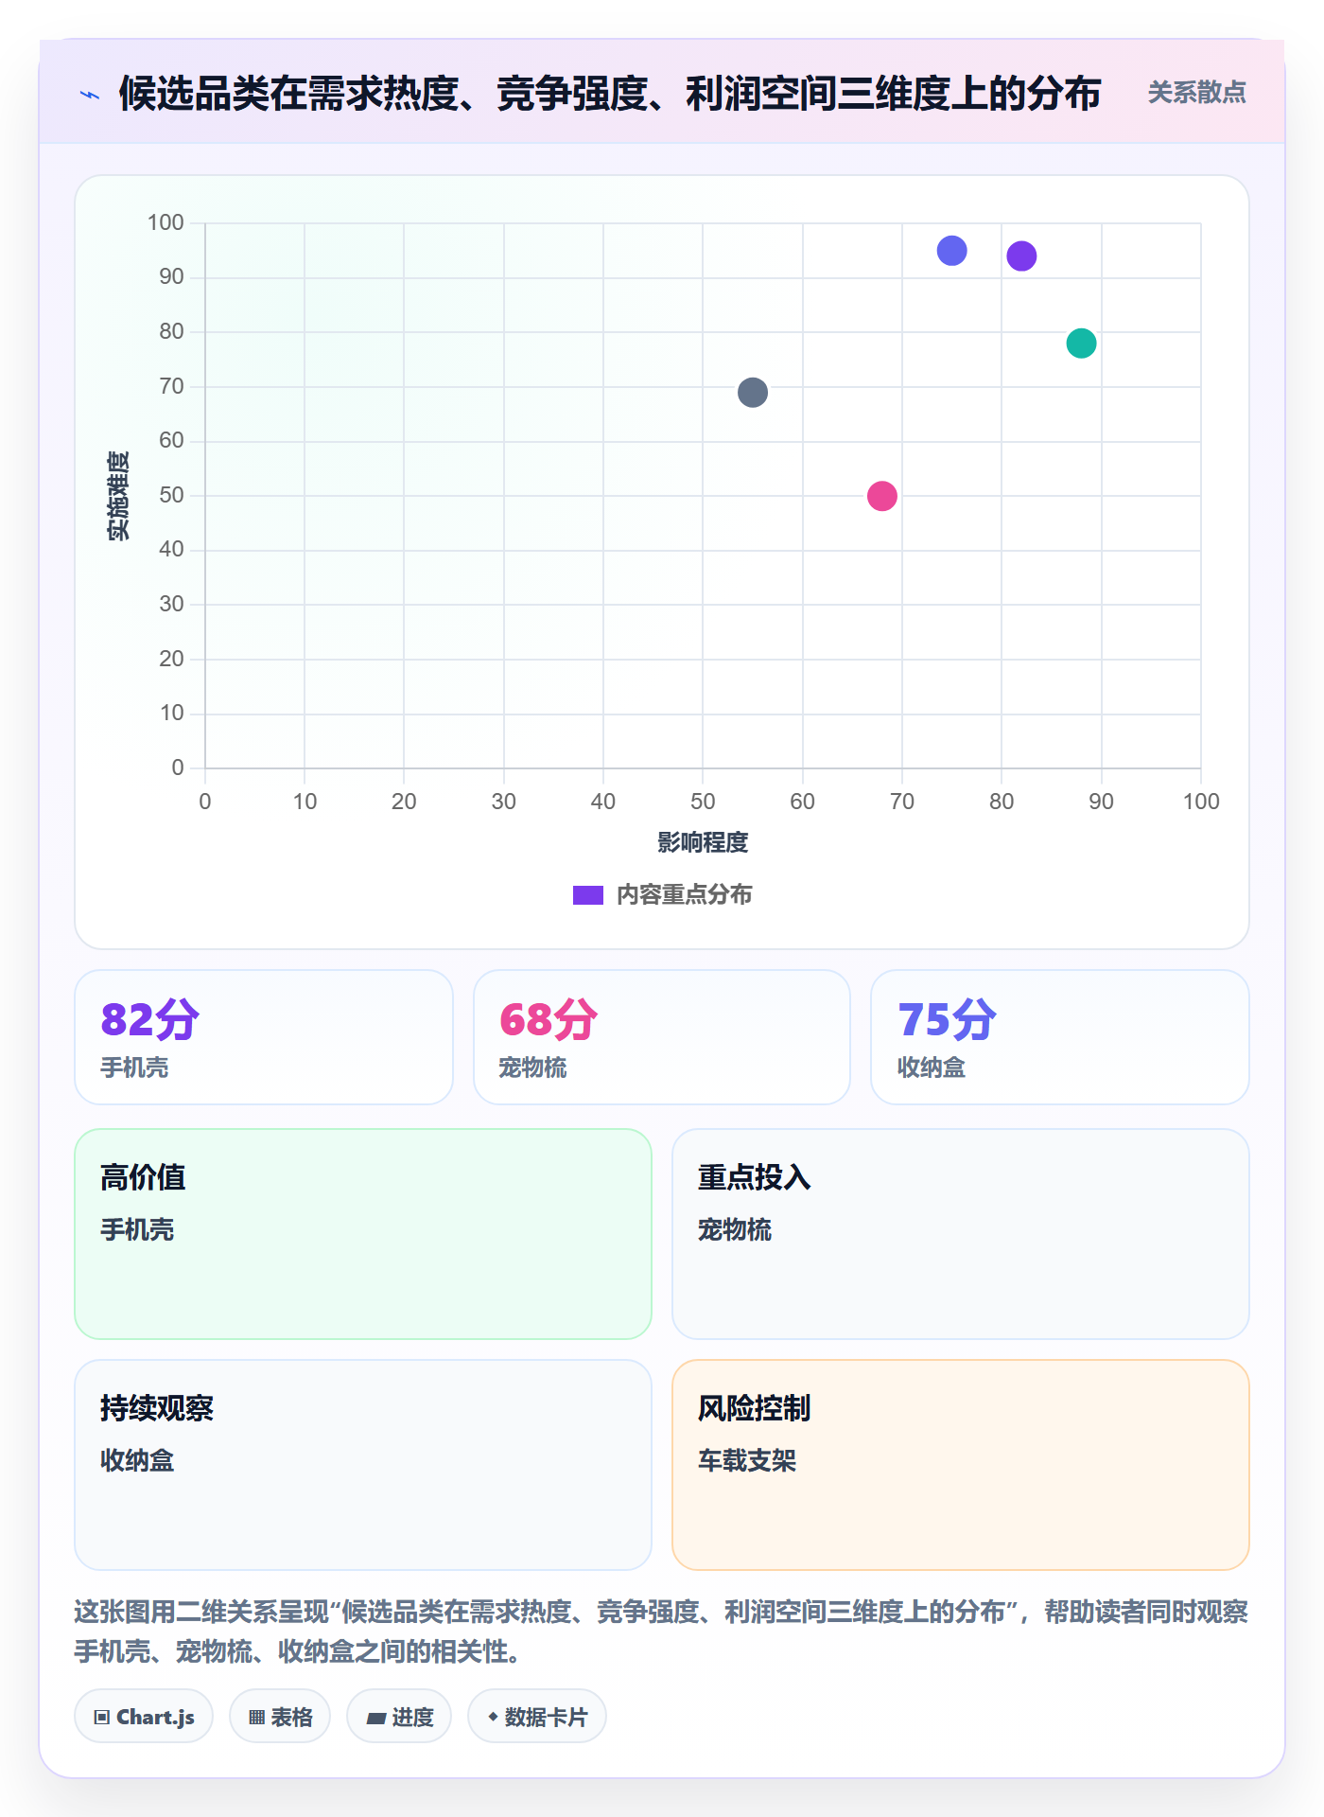Click the 高价值 quadrant card heading
Viewport: 1324px width, 1817px height.
(143, 1177)
